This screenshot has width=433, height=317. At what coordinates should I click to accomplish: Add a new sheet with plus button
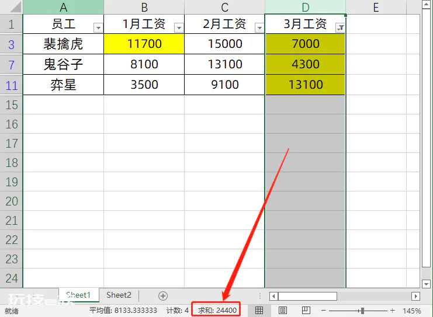click(x=163, y=296)
